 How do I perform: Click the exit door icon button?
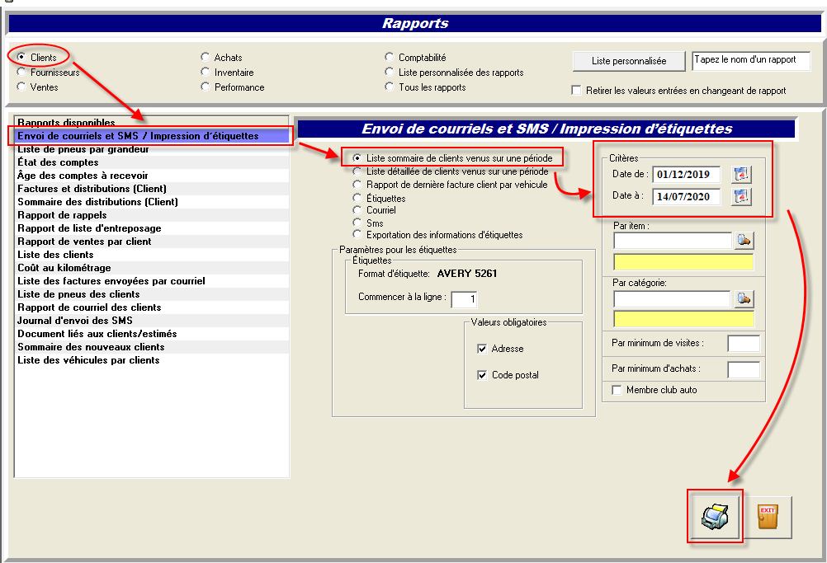[768, 517]
